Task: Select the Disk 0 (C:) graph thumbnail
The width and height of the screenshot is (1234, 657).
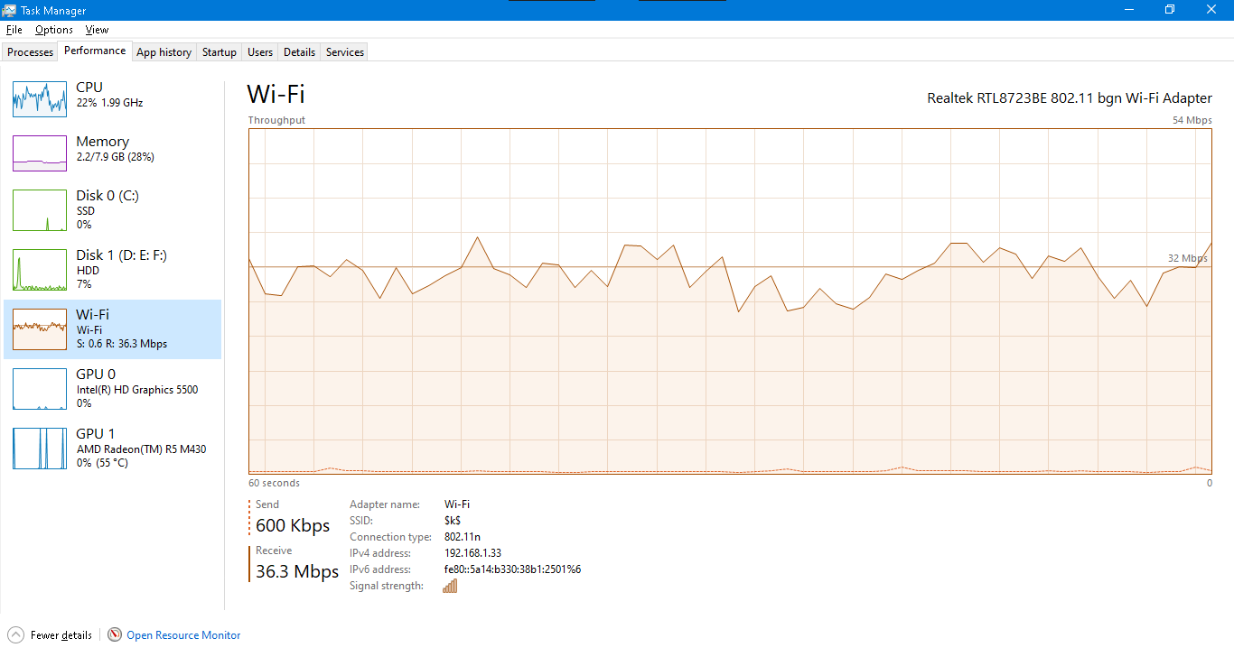Action: point(40,209)
